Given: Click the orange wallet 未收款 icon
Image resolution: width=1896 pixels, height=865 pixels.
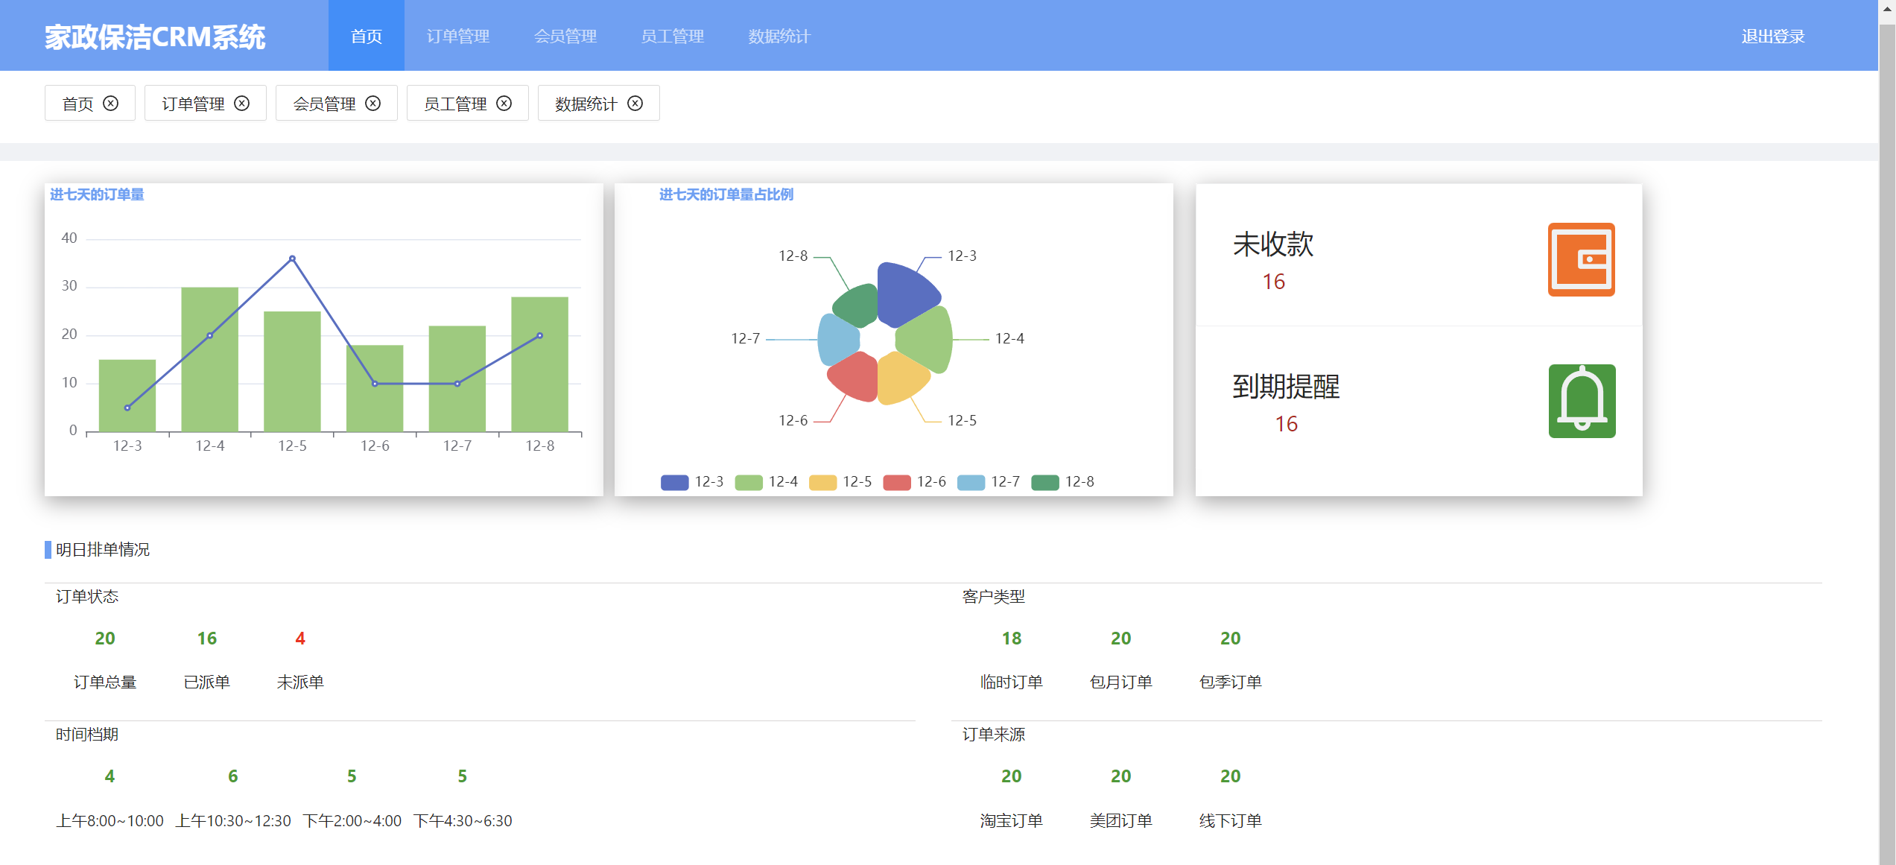Looking at the screenshot, I should (1581, 259).
